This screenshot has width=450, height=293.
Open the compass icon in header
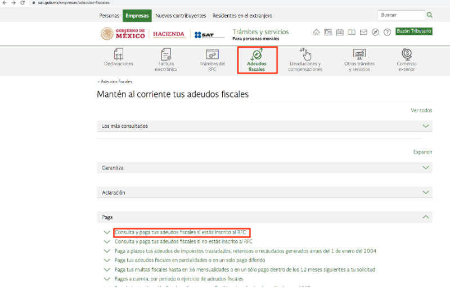(375, 32)
